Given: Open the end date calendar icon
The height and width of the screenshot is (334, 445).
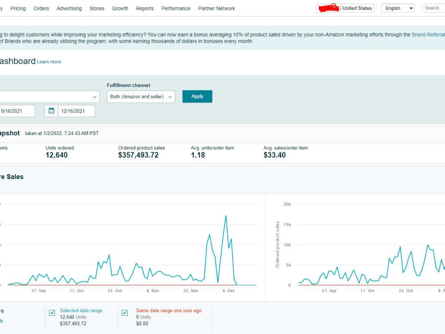Looking at the screenshot, I should [51, 111].
